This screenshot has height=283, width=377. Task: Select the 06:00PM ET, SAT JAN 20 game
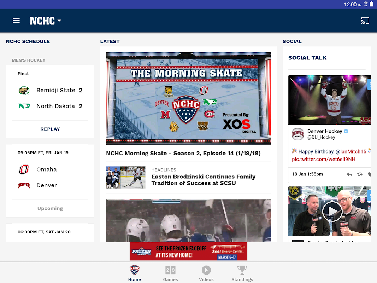click(50, 232)
